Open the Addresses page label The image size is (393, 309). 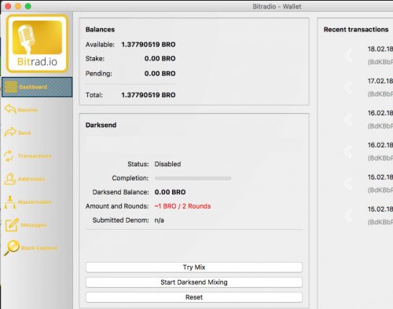(x=31, y=179)
